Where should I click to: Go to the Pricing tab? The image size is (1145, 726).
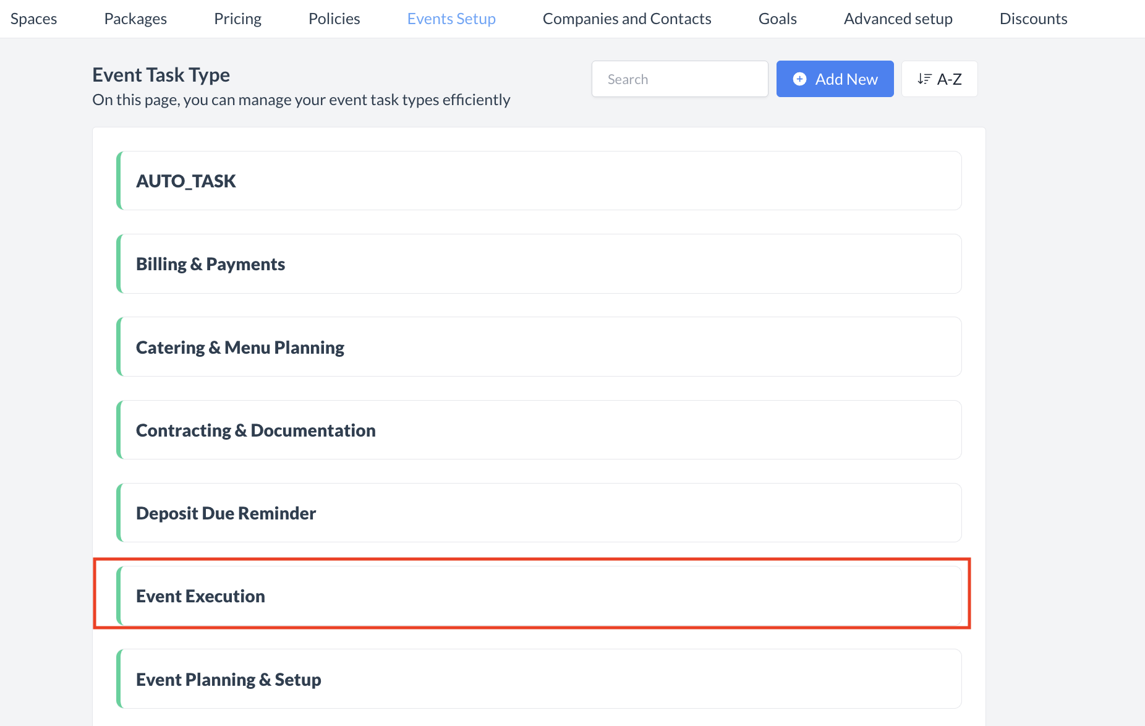[x=238, y=19]
